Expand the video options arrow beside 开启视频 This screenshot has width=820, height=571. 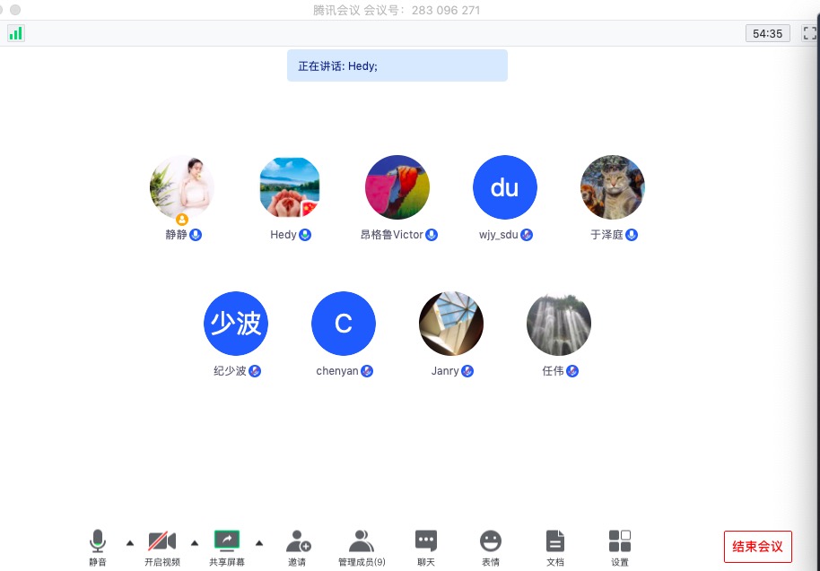point(195,543)
